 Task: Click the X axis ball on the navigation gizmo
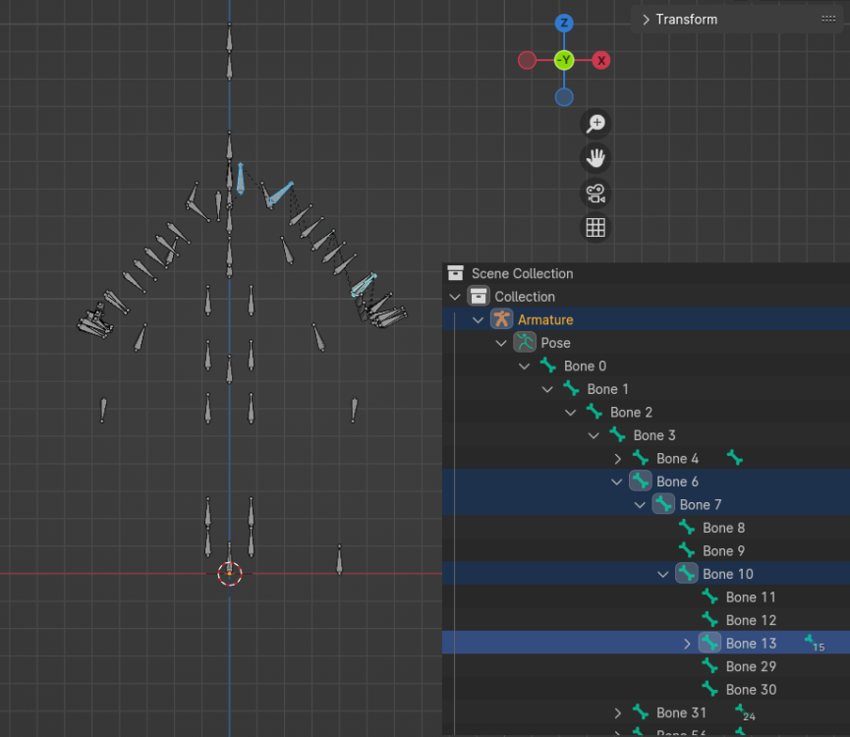600,60
